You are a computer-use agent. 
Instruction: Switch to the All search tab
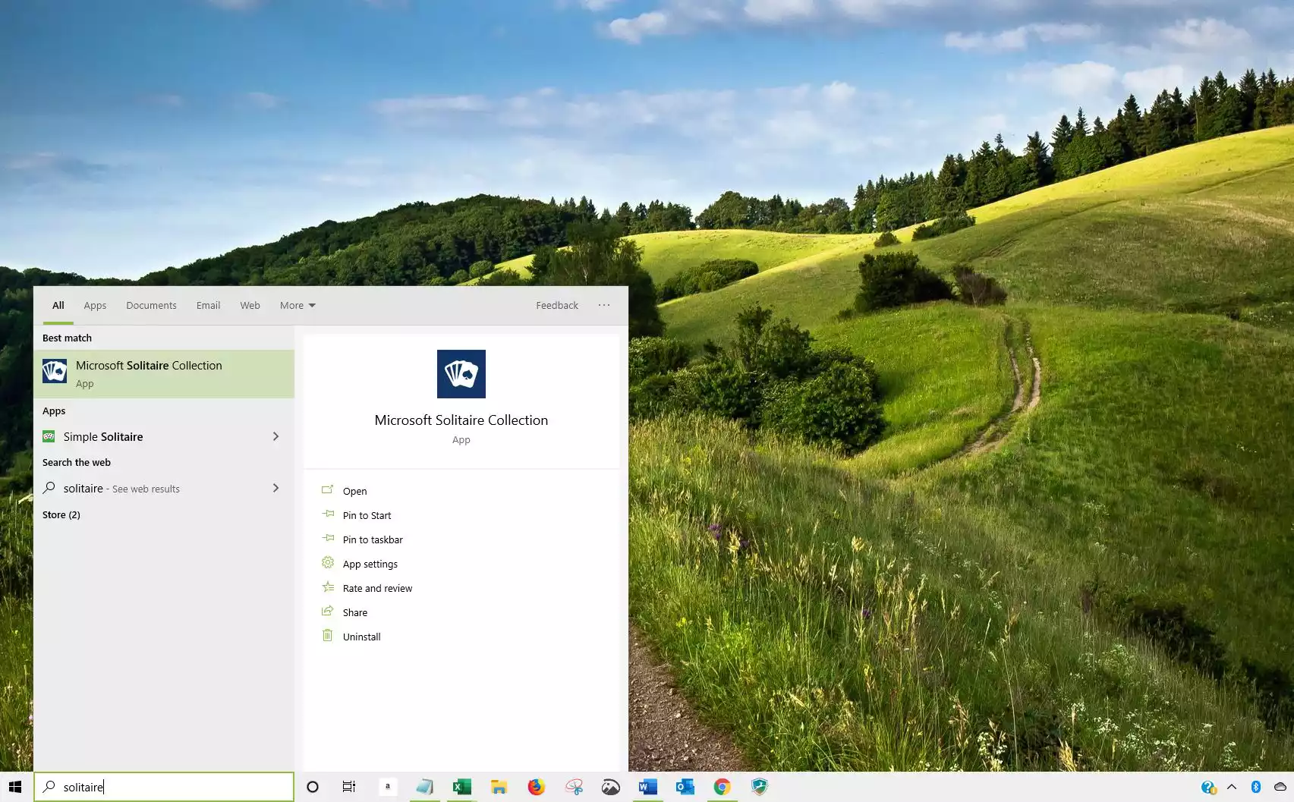58,306
